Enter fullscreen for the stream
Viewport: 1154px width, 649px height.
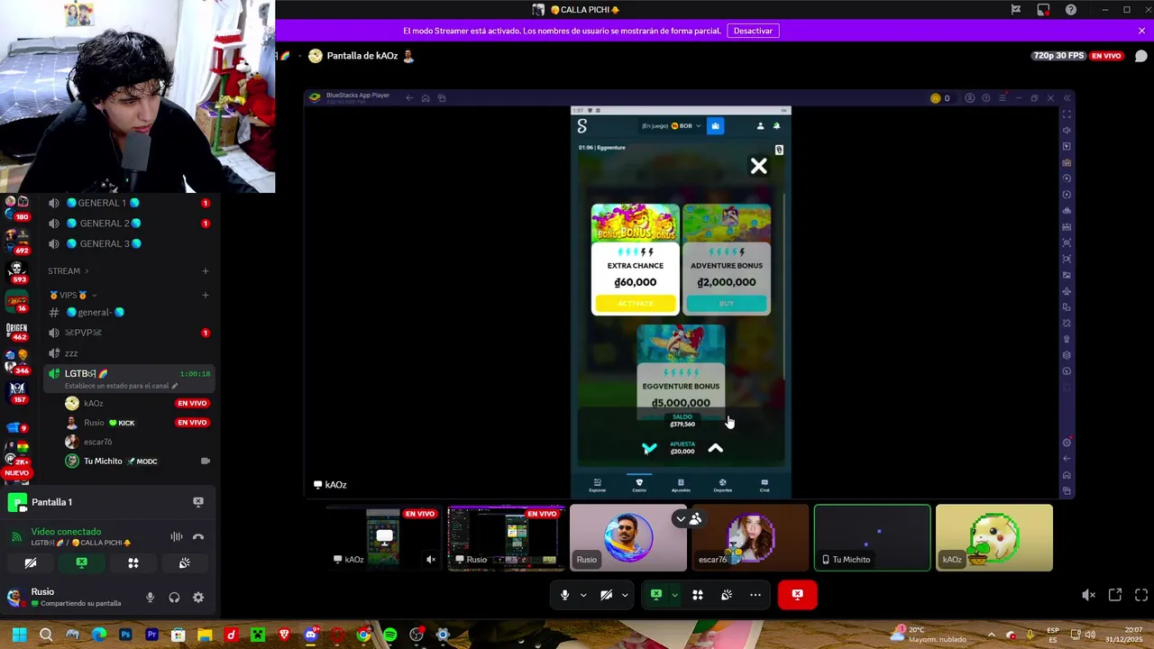tap(1141, 595)
